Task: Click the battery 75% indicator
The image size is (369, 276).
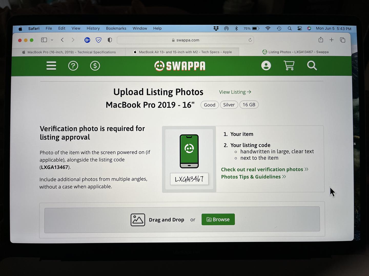Action: pyautogui.click(x=251, y=29)
